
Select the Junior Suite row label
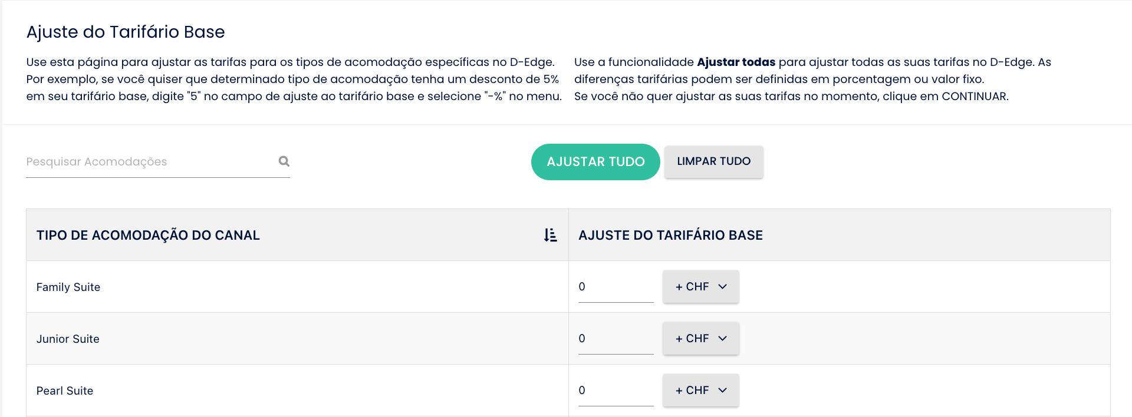click(68, 339)
